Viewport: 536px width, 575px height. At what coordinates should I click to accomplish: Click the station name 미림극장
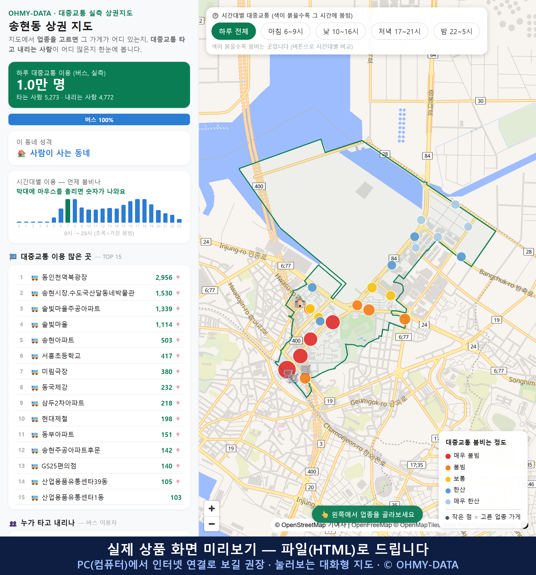coord(55,372)
